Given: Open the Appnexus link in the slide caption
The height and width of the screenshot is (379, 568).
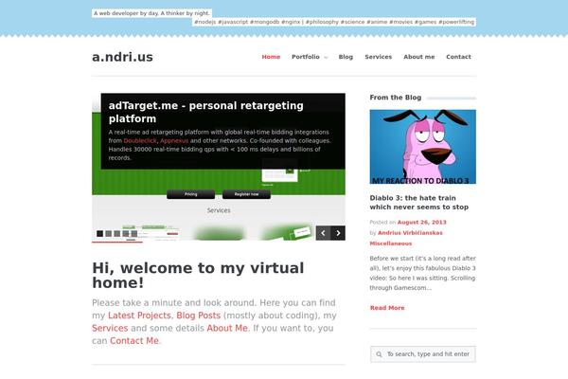Looking at the screenshot, I should [174, 141].
